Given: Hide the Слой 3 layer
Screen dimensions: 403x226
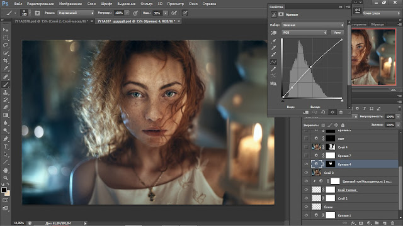Looking at the screenshot, I should tap(306, 173).
